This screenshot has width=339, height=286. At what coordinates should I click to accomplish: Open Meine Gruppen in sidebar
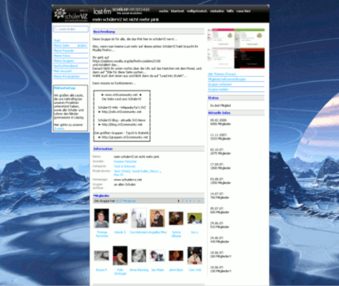[x=63, y=61]
